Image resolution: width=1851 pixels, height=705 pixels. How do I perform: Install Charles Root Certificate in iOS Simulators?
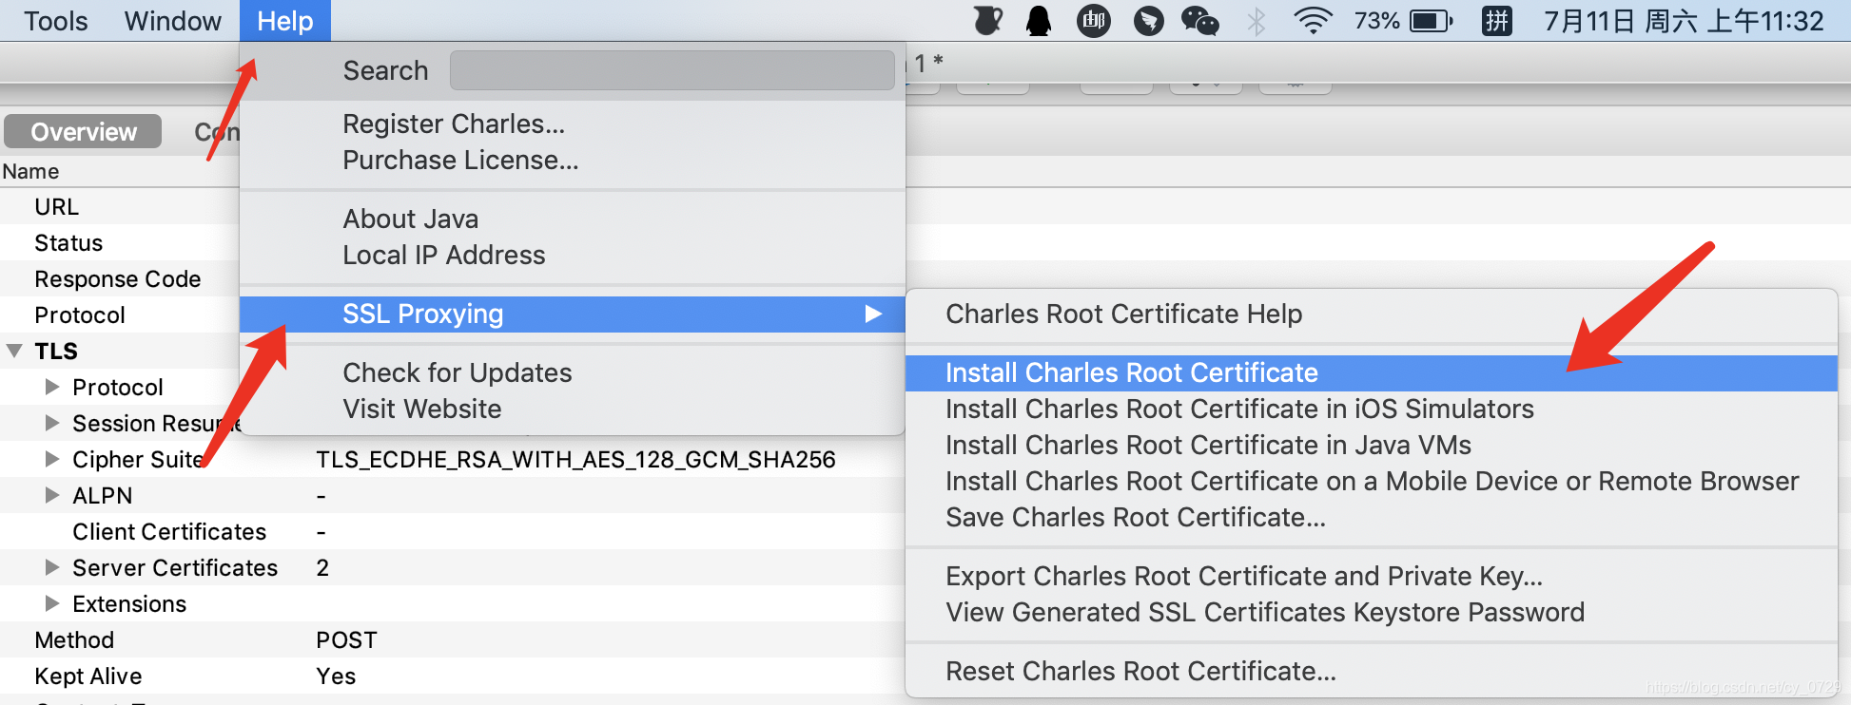pos(1371,409)
